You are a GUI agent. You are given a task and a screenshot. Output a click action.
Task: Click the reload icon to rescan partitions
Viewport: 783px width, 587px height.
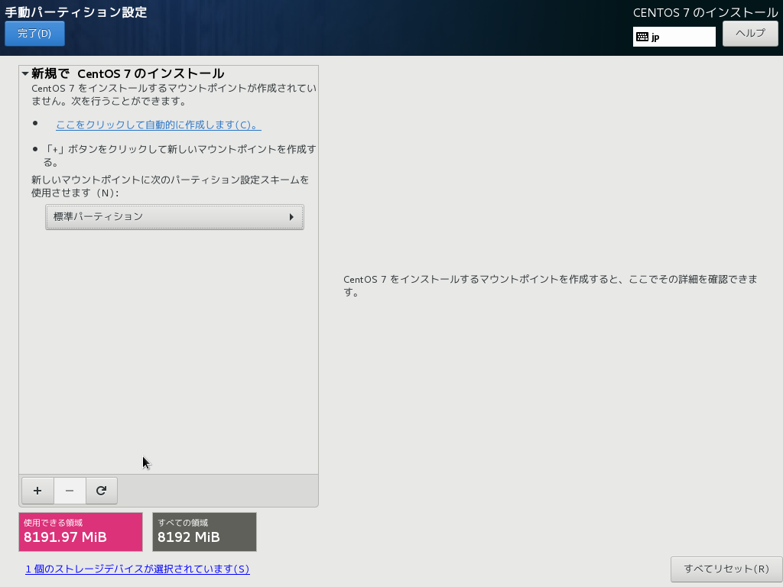click(x=102, y=491)
